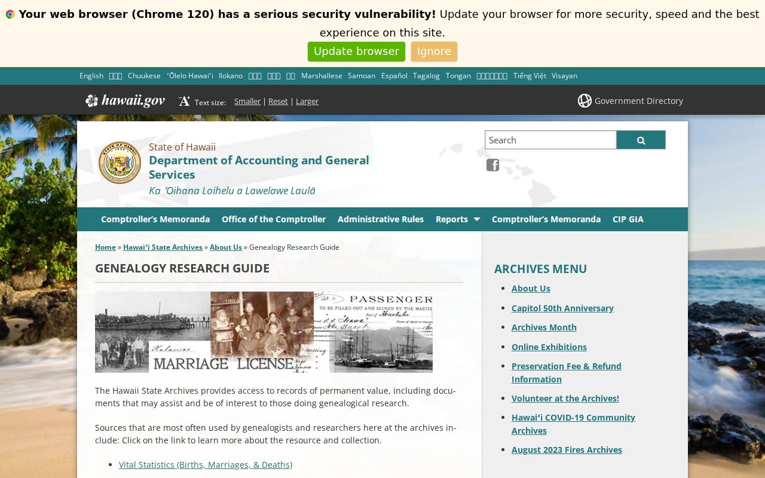Click the Update browser button
This screenshot has width=765, height=478.
(356, 51)
